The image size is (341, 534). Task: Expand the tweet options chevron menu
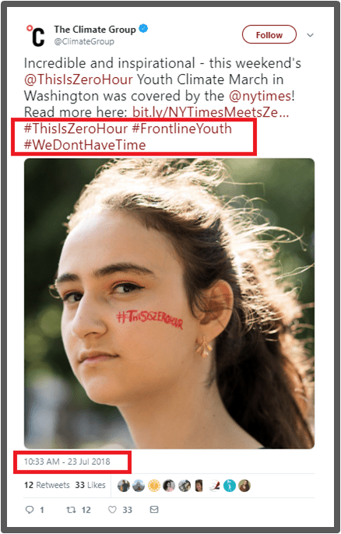click(310, 35)
